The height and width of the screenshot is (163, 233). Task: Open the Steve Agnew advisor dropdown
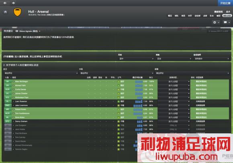(30, 31)
